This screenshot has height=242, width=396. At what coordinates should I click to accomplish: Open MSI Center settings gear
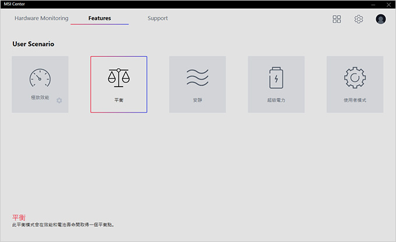point(359,19)
